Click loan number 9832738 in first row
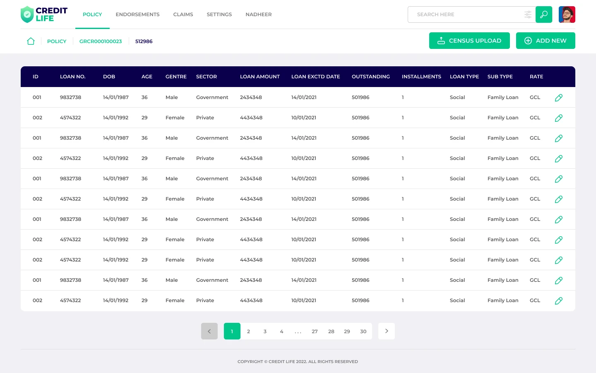The height and width of the screenshot is (373, 596). [71, 97]
